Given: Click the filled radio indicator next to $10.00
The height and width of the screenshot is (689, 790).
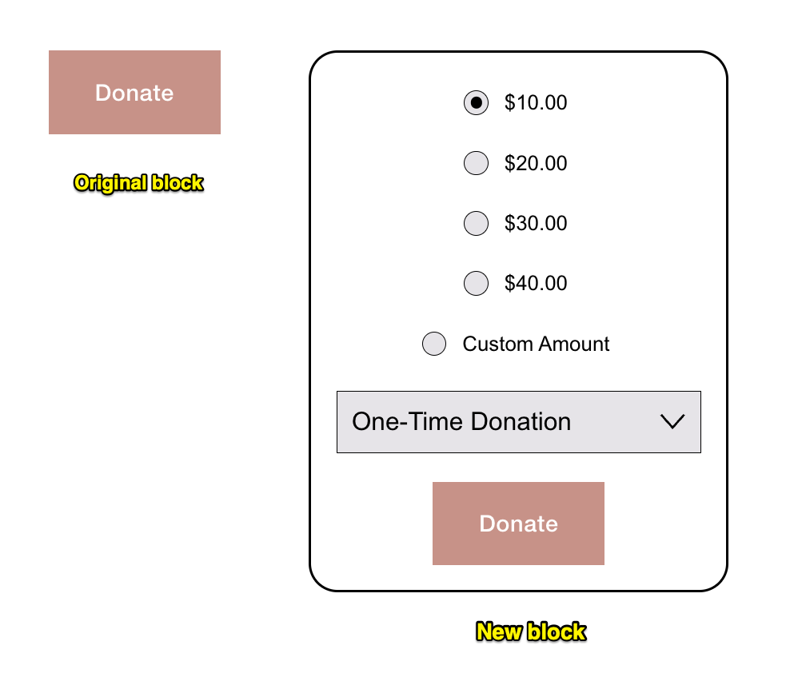Looking at the screenshot, I should click(476, 103).
